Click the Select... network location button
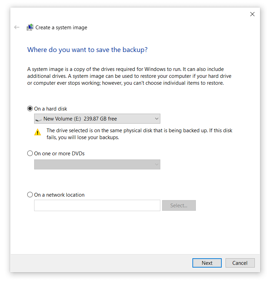Screen dimensions: 270x281 [x=179, y=206]
